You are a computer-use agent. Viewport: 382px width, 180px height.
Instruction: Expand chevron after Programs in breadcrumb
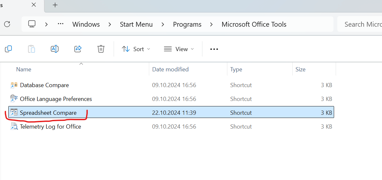tap(212, 24)
